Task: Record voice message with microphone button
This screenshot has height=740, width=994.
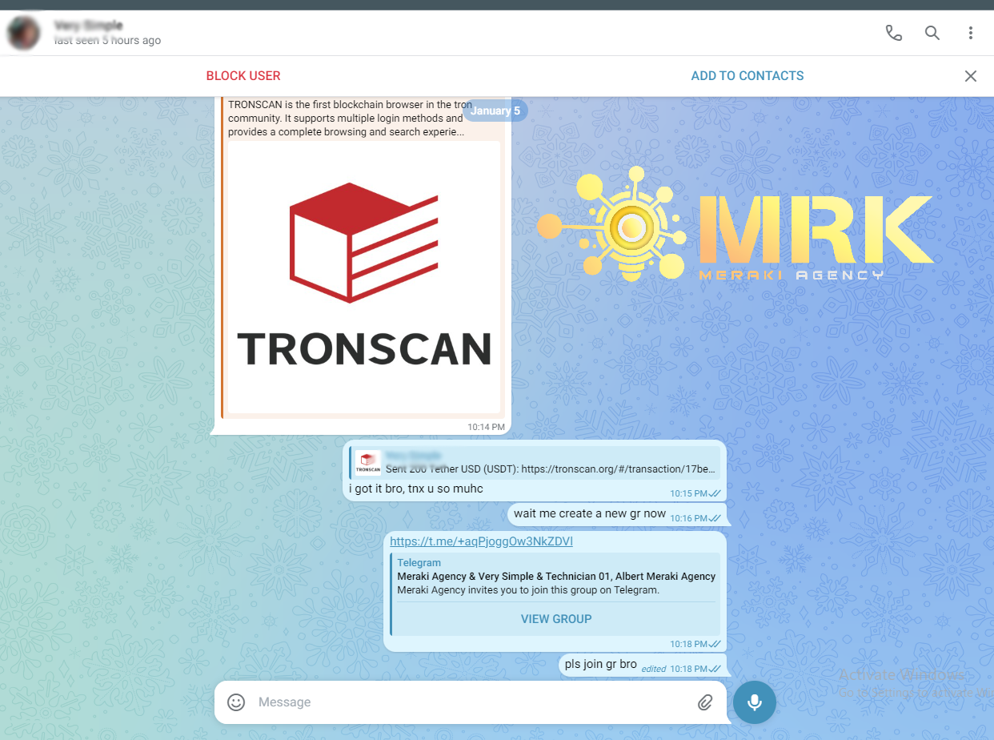Action: pyautogui.click(x=754, y=702)
